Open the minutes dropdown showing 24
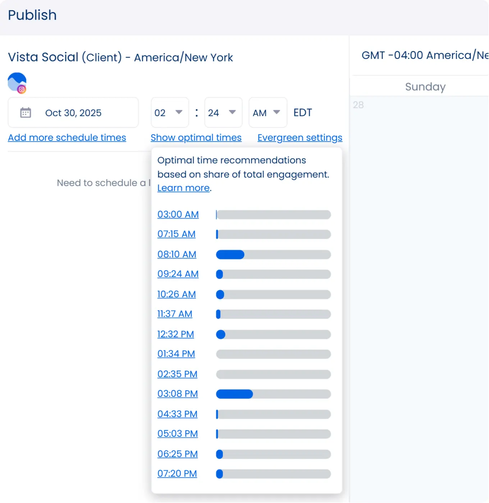489x503 pixels. [x=223, y=113]
